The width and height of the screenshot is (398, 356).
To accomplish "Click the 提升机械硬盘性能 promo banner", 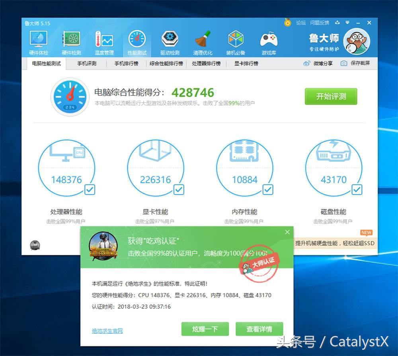I will coord(335,243).
